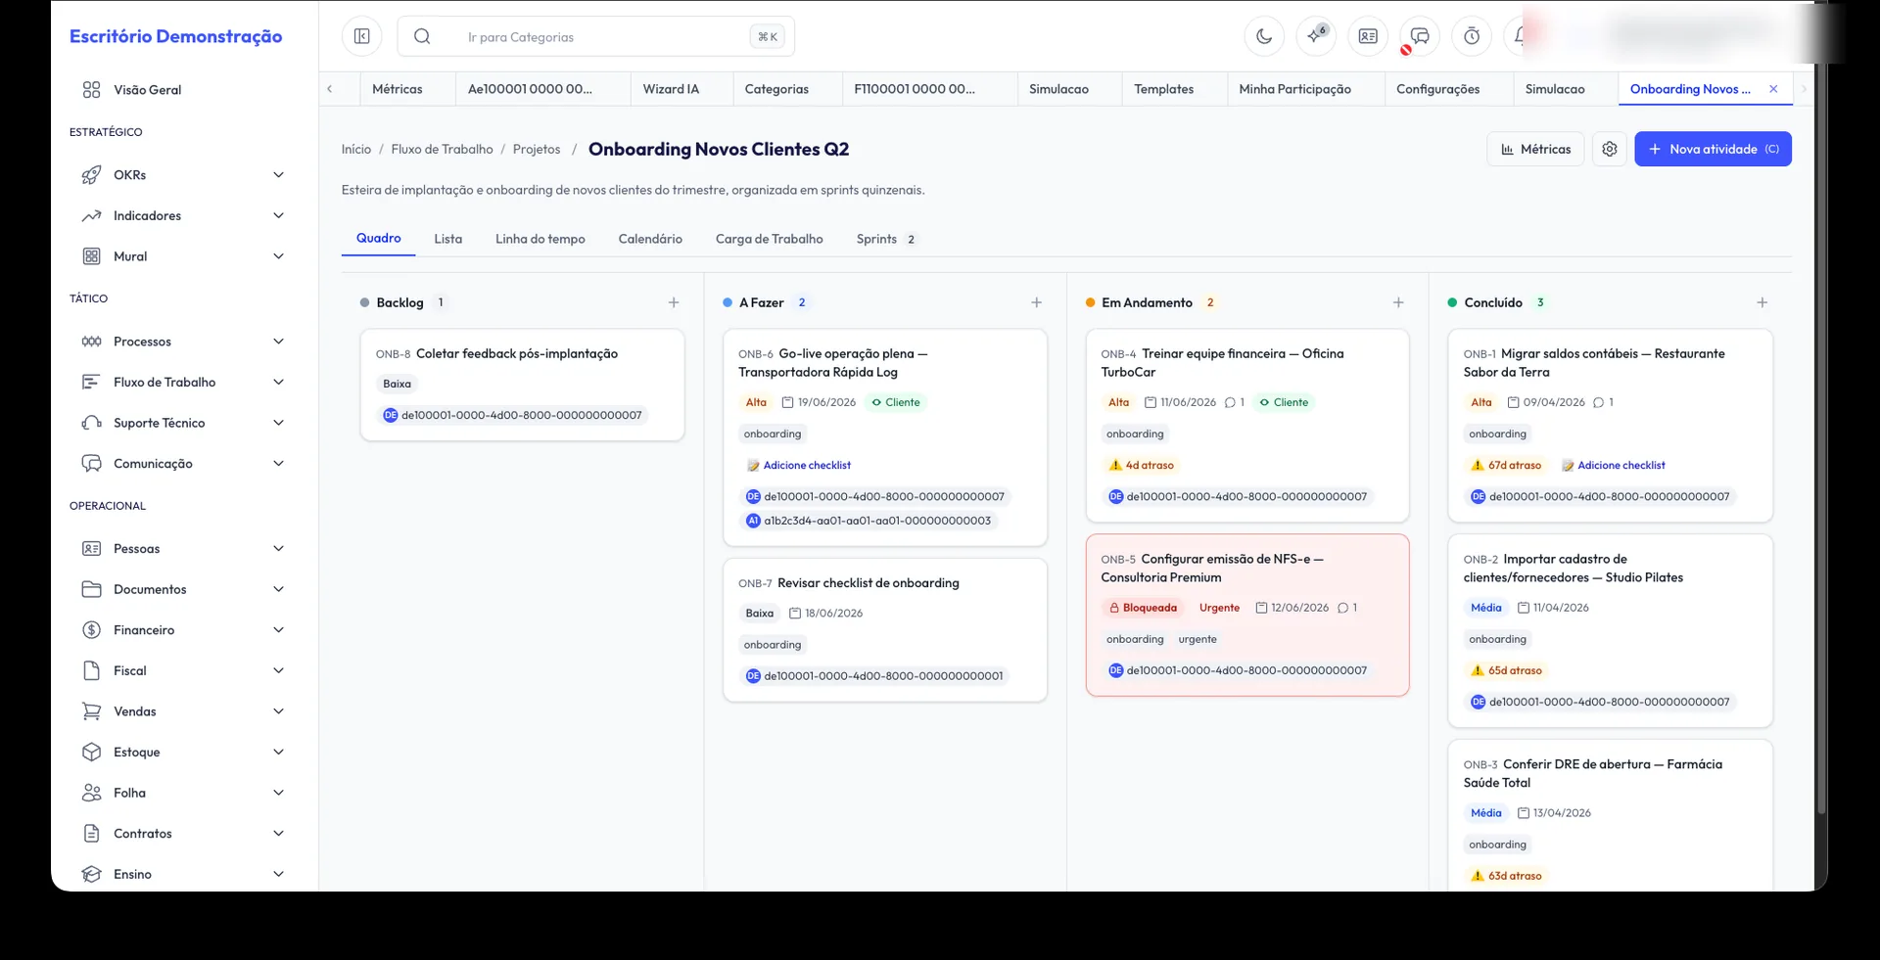Open notifications bell icon
The width and height of the screenshot is (1880, 960).
tap(1519, 36)
